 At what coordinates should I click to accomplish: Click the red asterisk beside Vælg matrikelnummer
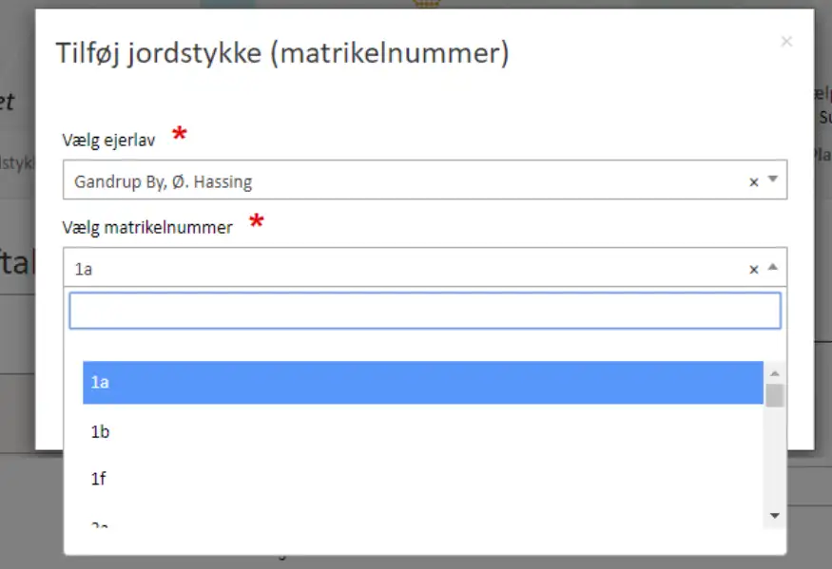(256, 222)
